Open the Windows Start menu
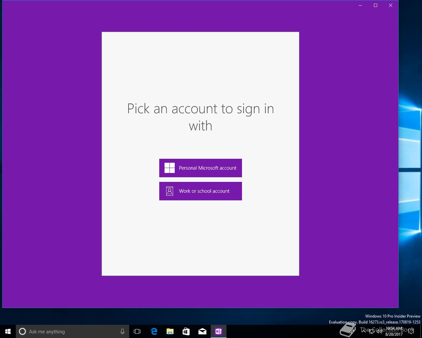 [x=8, y=331]
